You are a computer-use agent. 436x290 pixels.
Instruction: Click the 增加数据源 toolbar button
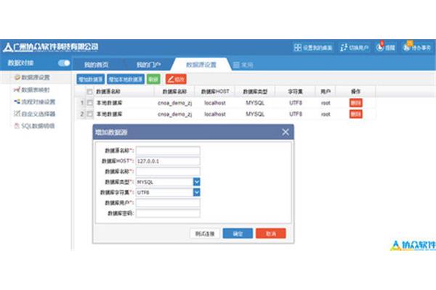91,79
